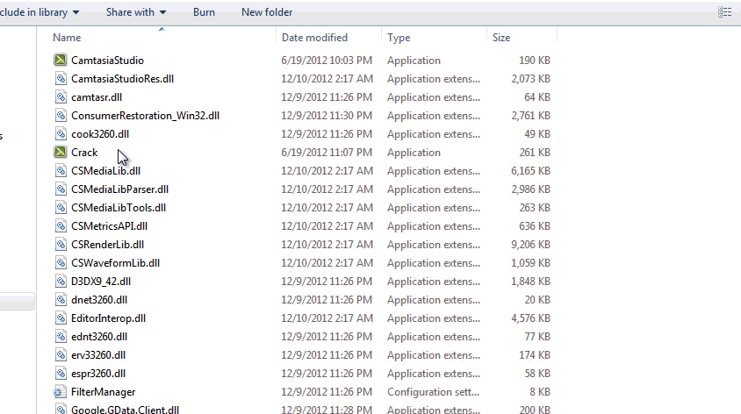741x414 pixels.
Task: Click the Google.GData.Client.dll file name
Action: pos(125,410)
